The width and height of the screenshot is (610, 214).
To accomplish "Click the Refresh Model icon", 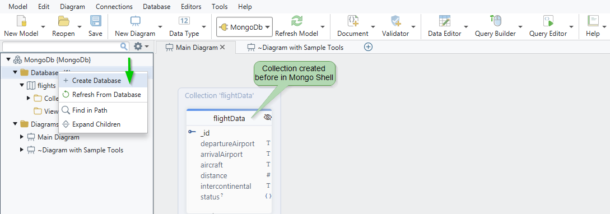I will coord(297,21).
